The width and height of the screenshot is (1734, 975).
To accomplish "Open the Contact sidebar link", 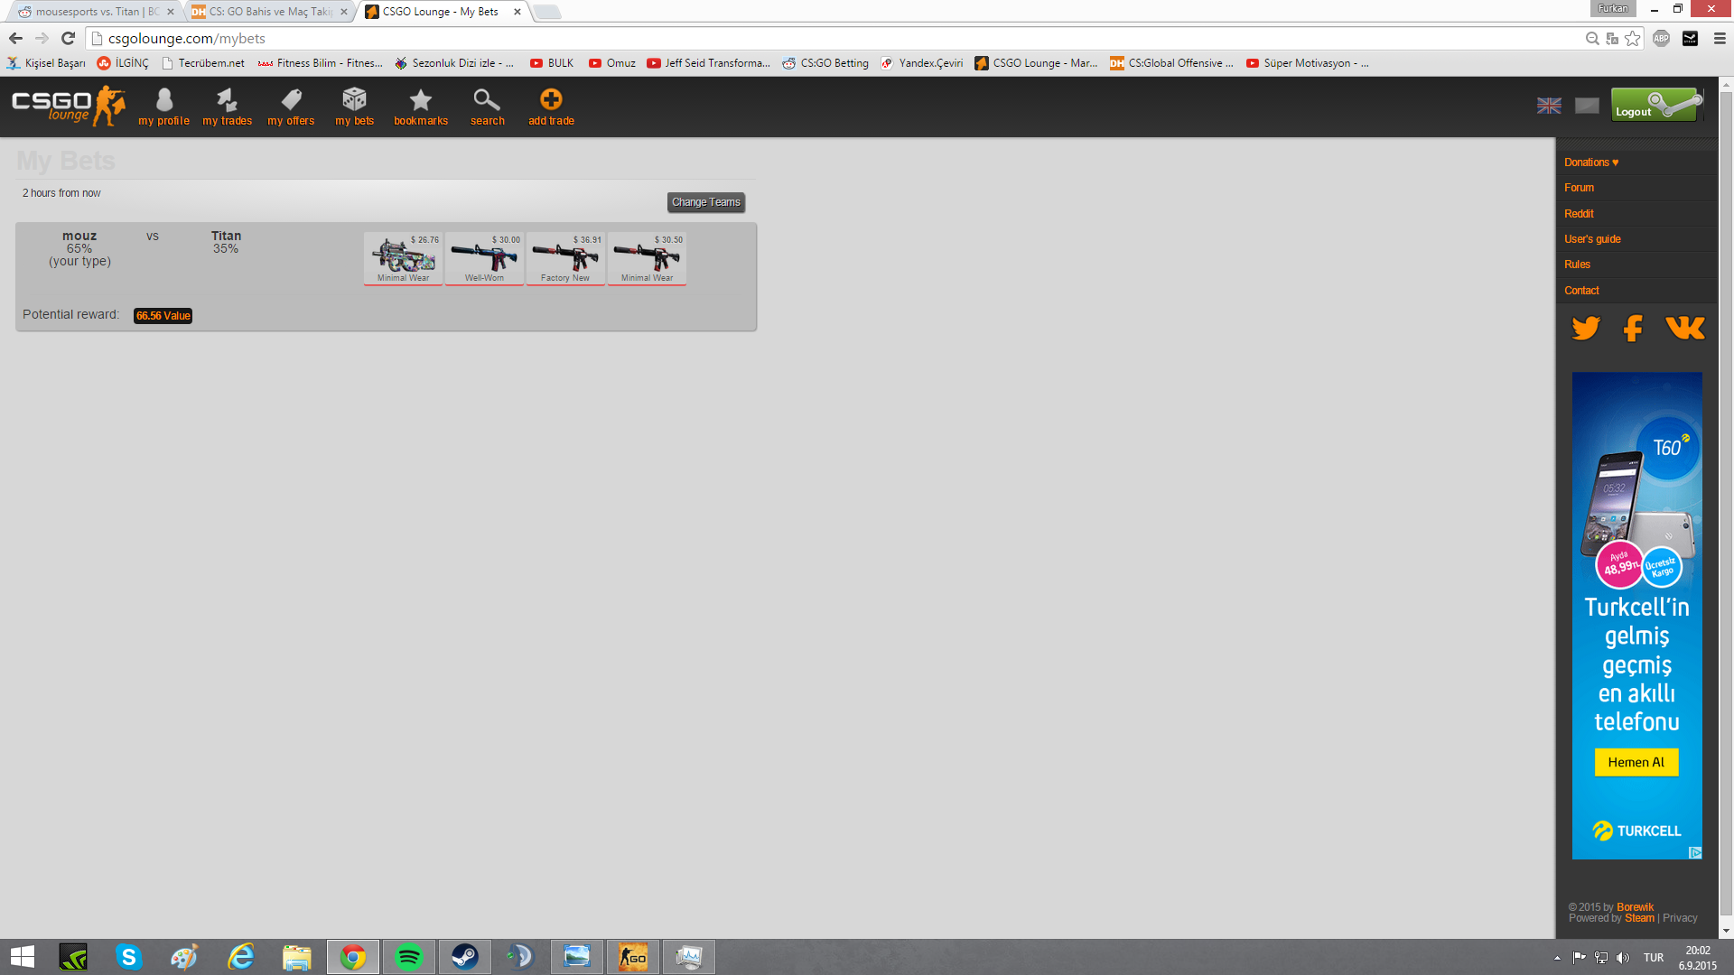I will 1581,291.
